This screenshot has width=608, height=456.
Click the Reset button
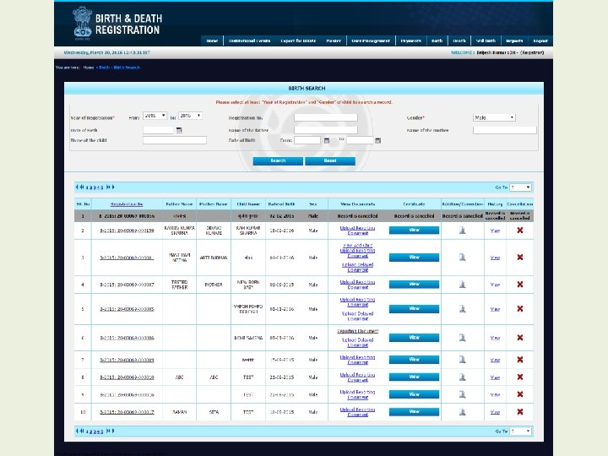pos(330,161)
